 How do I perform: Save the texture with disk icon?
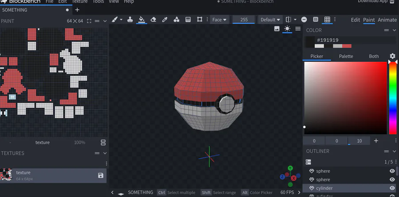pos(101,175)
